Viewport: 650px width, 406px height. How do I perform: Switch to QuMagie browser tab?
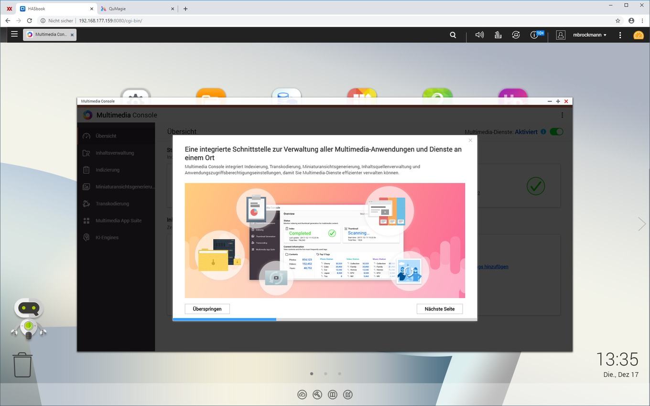coord(138,8)
